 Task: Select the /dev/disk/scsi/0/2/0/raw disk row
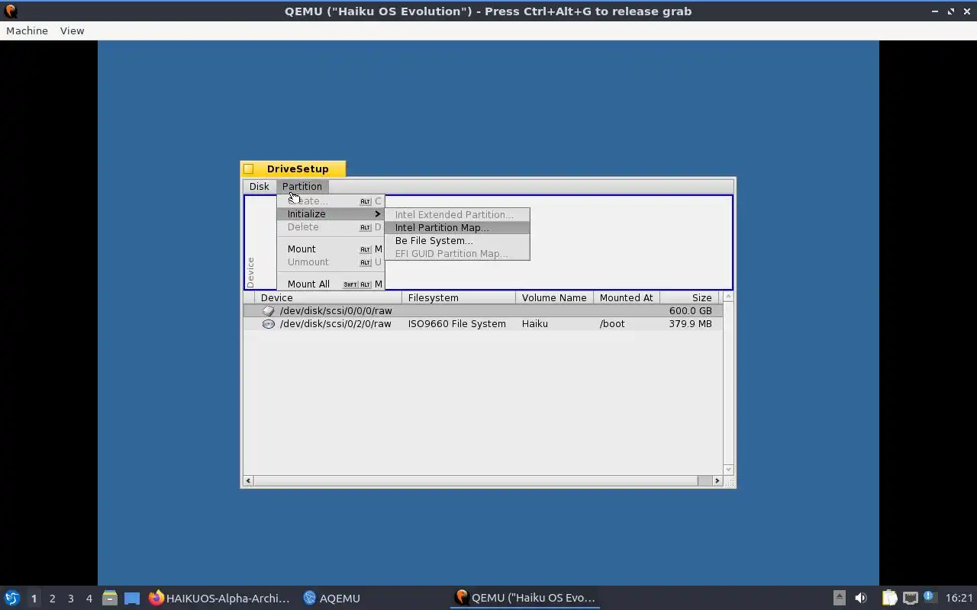[482, 324]
